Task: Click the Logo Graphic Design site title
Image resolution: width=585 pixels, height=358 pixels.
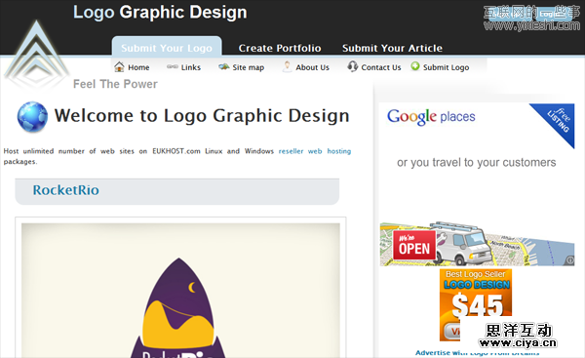Action: pyautogui.click(x=160, y=12)
